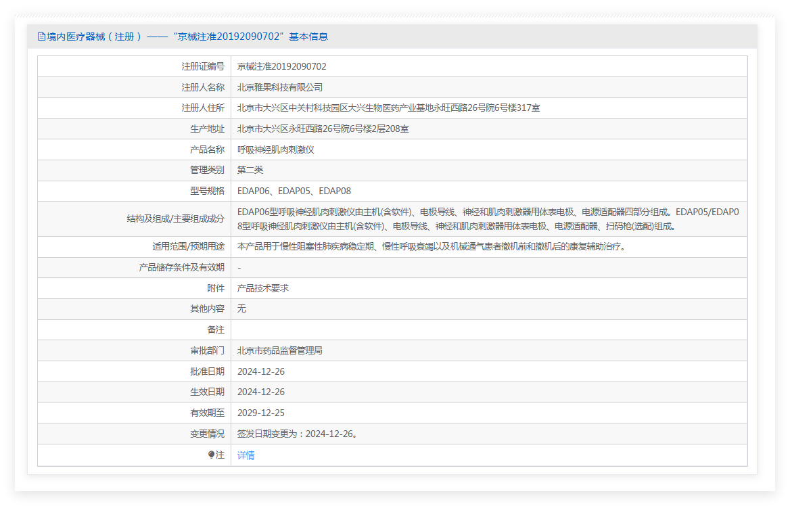Click the 附件 label

click(x=216, y=288)
